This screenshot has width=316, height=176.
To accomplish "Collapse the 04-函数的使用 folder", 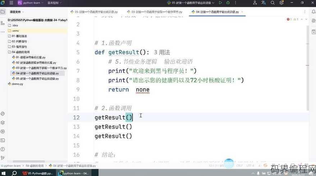I will (19, 52).
